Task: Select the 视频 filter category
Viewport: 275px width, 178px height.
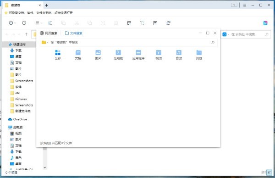Action: click(159, 55)
